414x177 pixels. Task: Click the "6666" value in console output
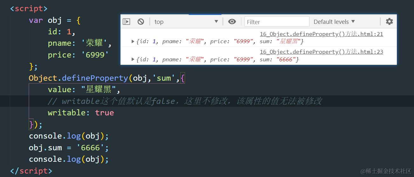[286, 59]
